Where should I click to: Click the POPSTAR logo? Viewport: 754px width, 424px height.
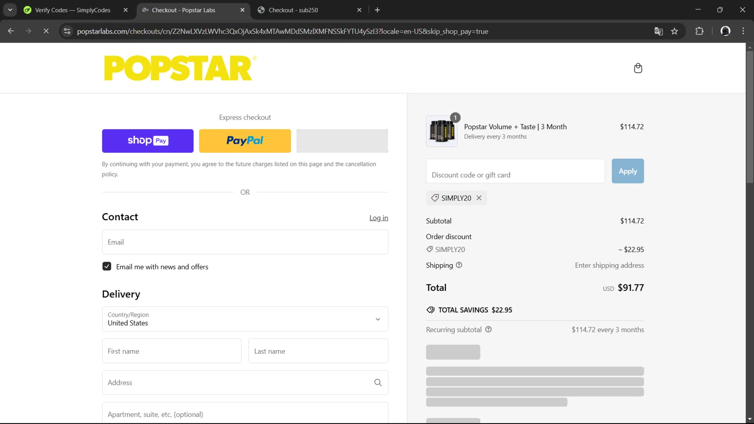click(x=180, y=68)
